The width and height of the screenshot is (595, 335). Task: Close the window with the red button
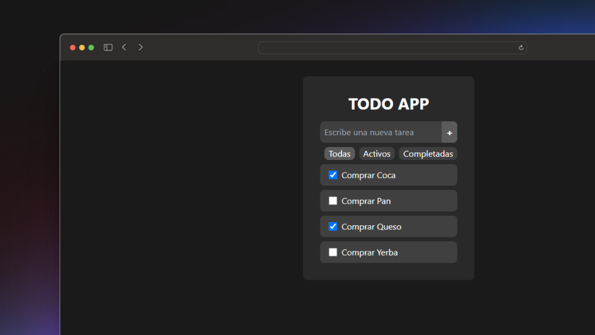[73, 48]
